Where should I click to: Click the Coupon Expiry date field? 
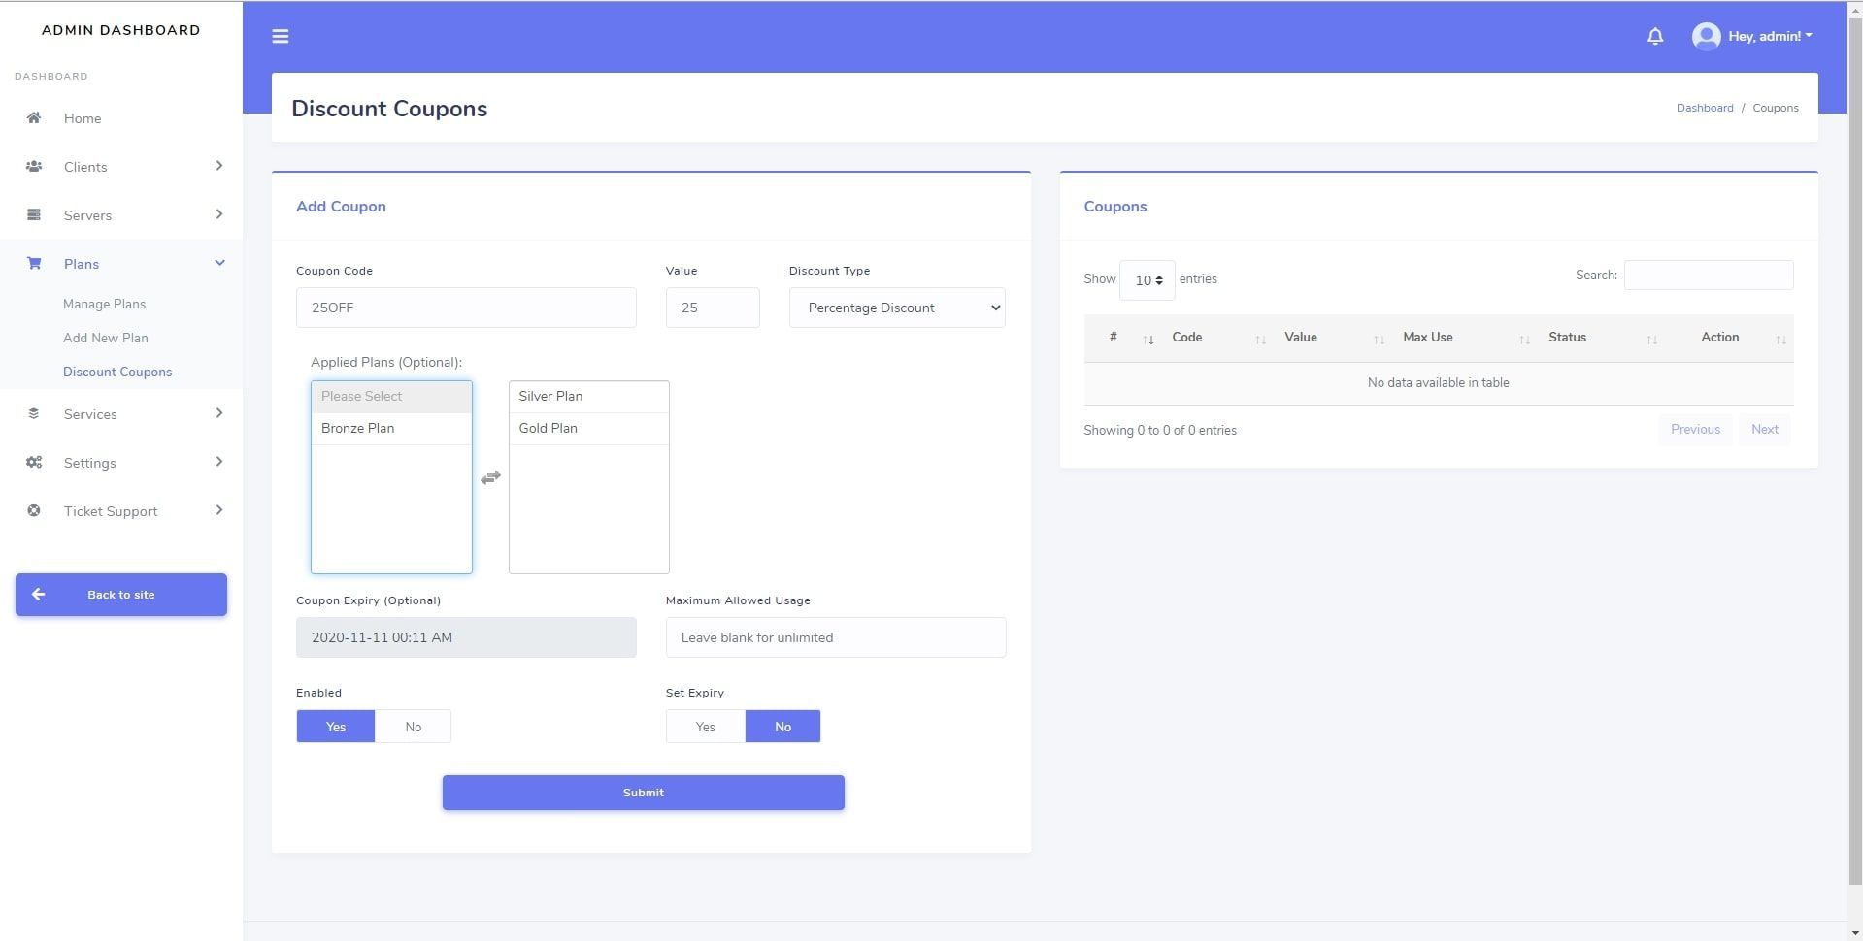click(466, 637)
